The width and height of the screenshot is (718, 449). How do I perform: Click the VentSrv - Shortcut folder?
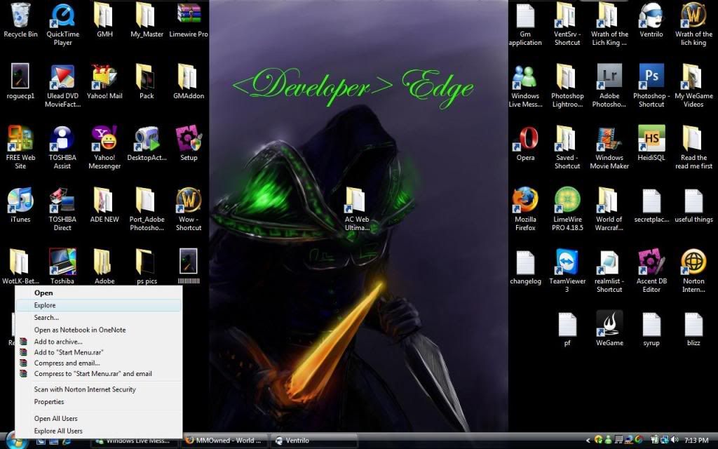tap(567, 15)
